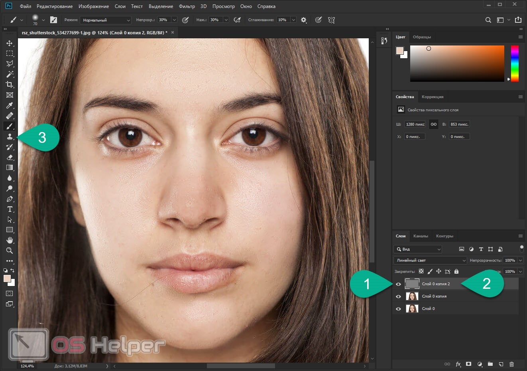This screenshot has width=527, height=371.
Task: Select the Crop tool
Action: 10,85
